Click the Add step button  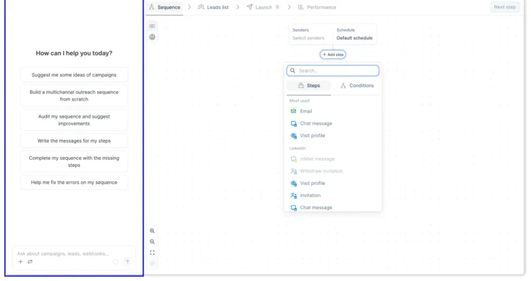pyautogui.click(x=333, y=55)
